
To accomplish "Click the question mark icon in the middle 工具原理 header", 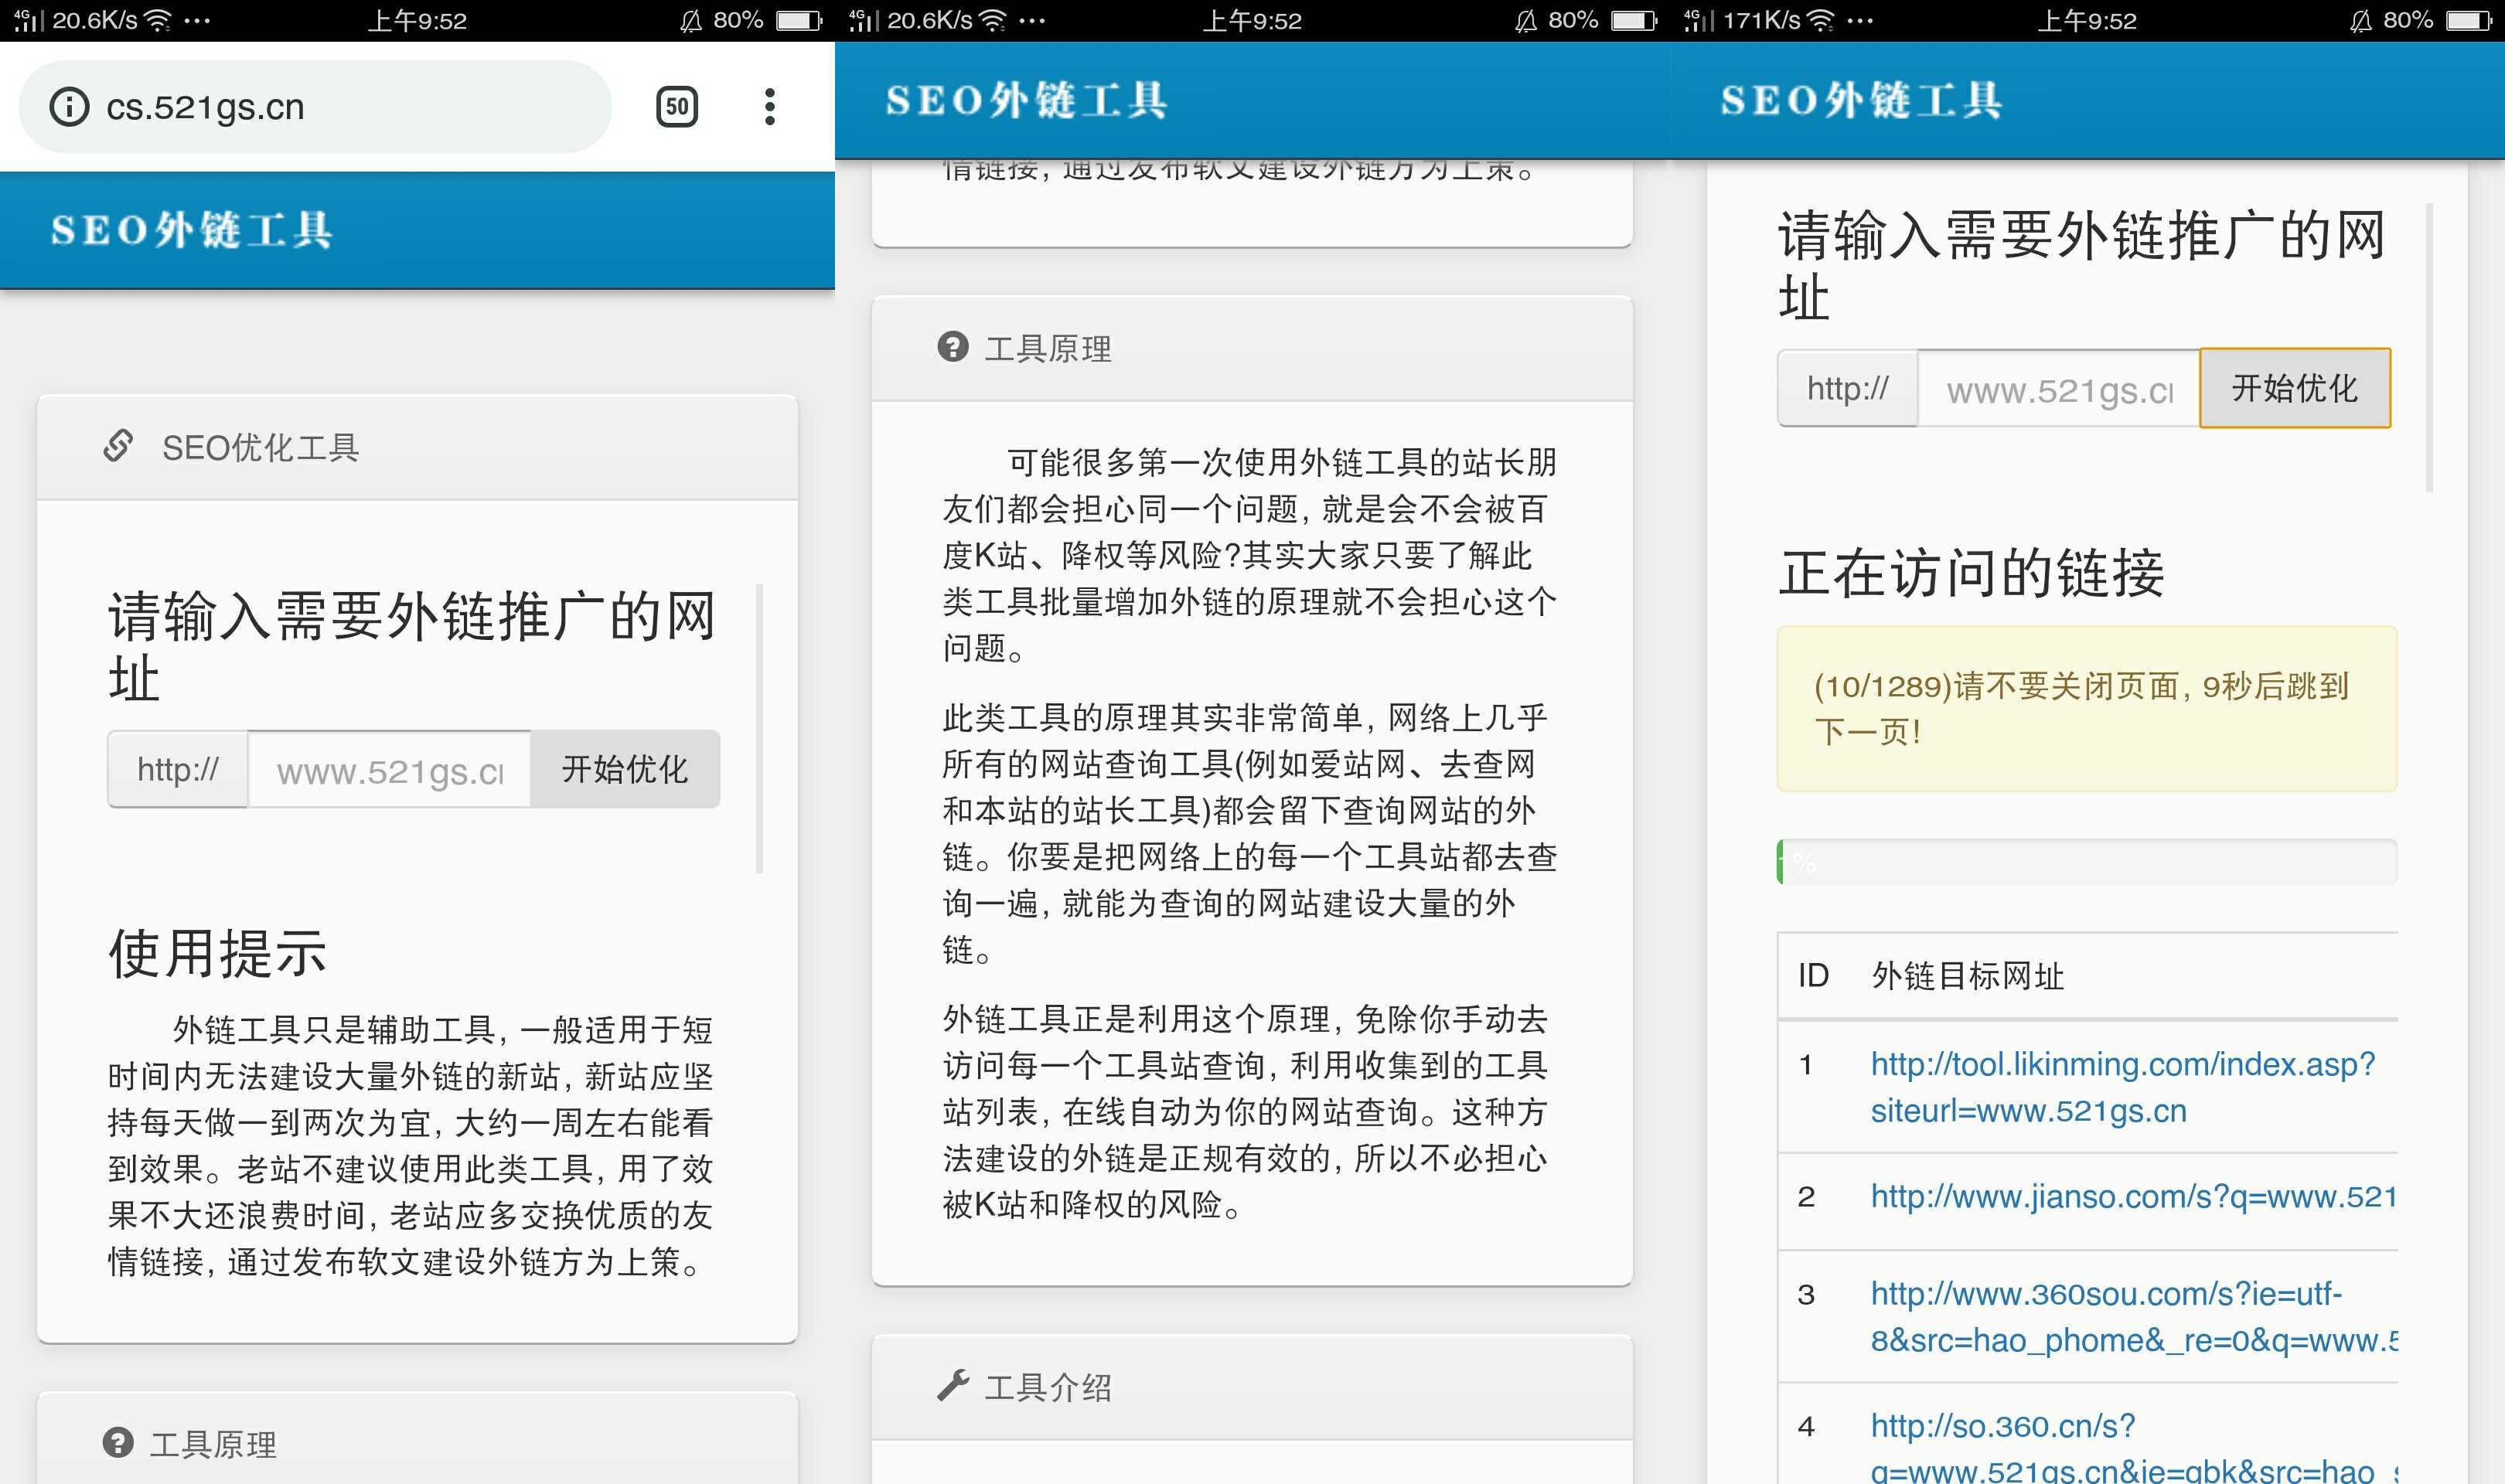I will point(952,347).
